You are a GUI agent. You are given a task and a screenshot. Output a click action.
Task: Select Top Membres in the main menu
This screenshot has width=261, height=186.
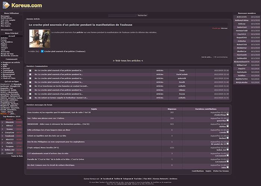tap(6, 42)
